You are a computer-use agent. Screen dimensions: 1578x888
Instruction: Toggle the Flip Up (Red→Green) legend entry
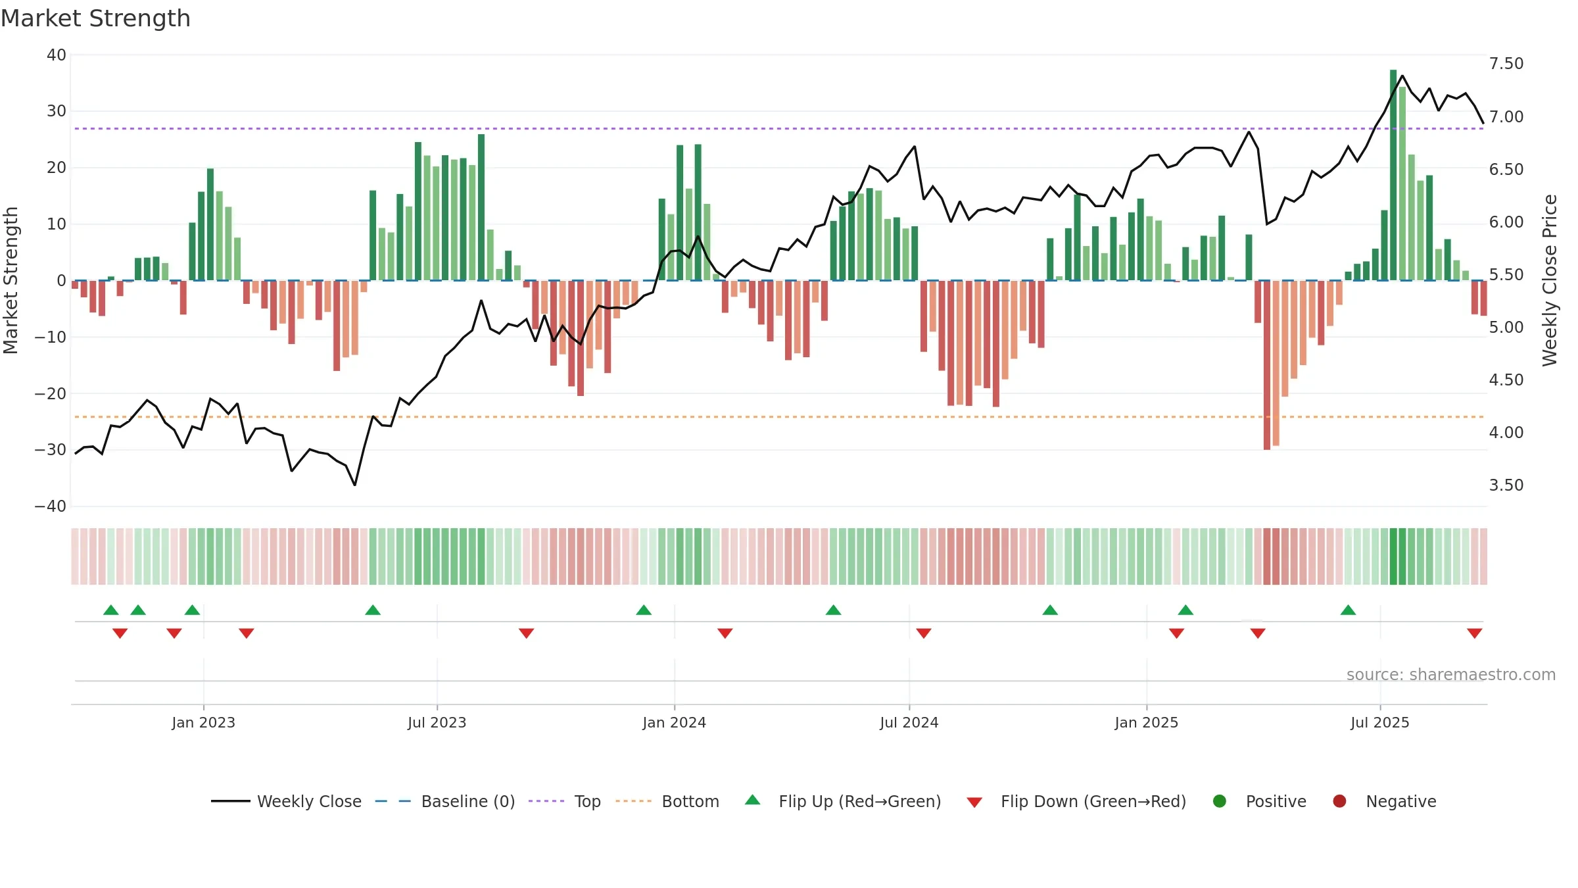point(843,801)
